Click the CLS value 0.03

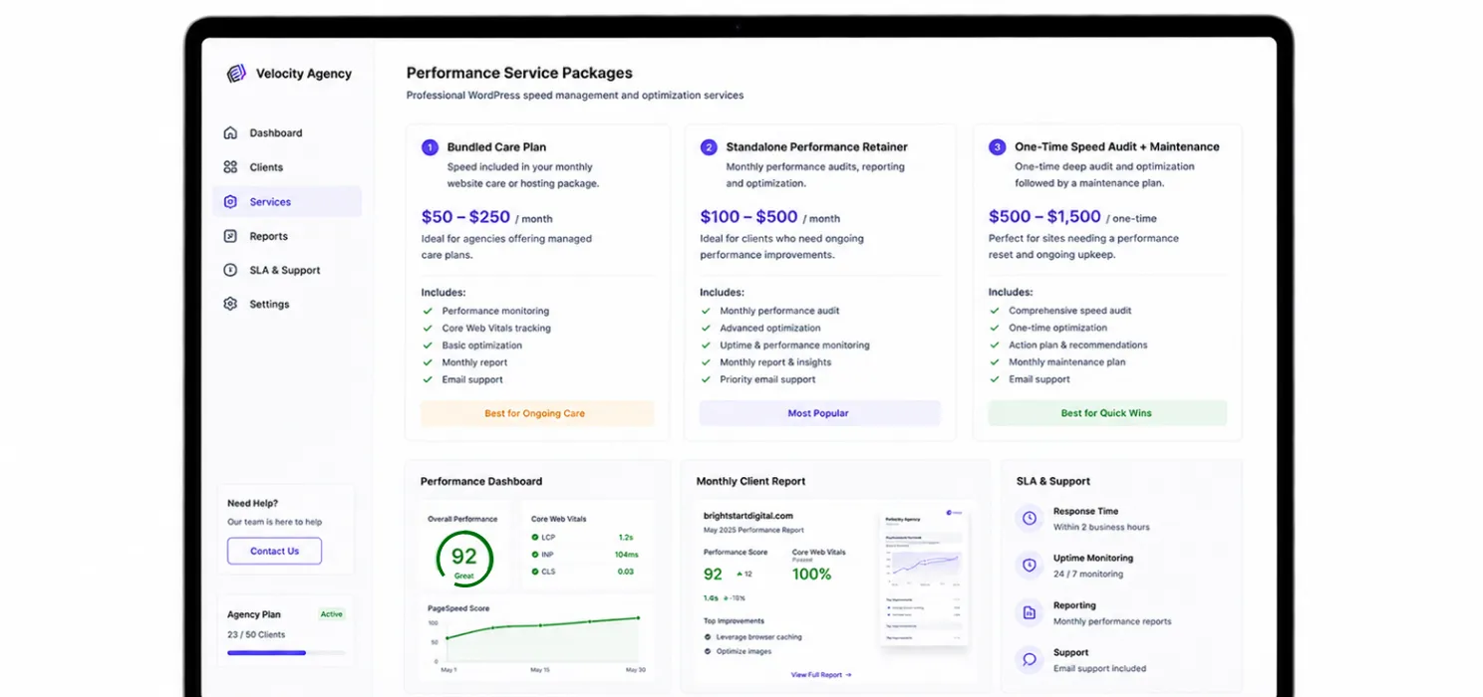626,572
